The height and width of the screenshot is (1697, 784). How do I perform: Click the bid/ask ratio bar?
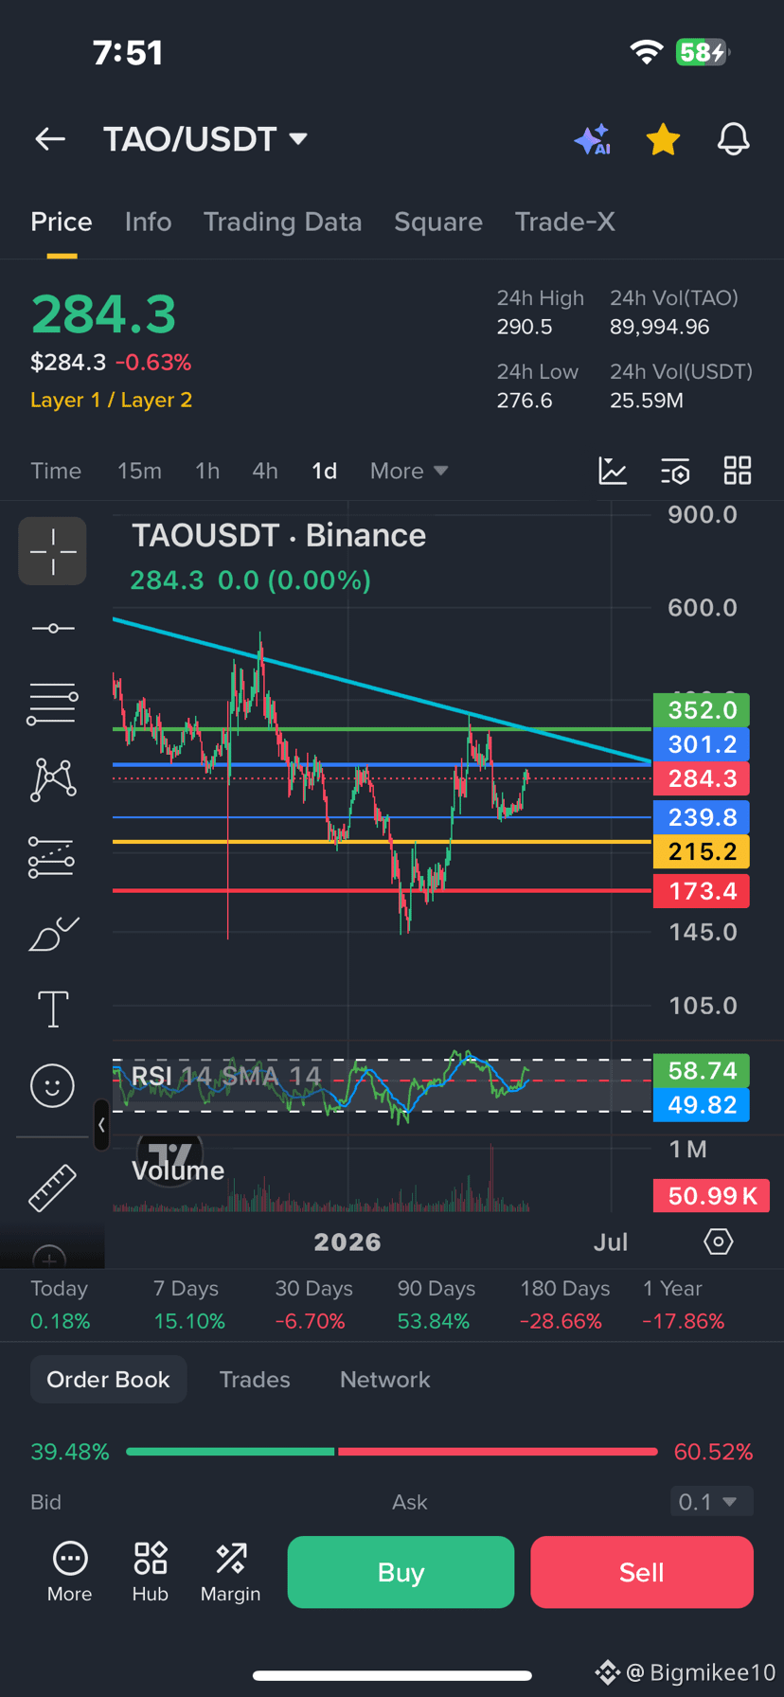pos(392,1452)
